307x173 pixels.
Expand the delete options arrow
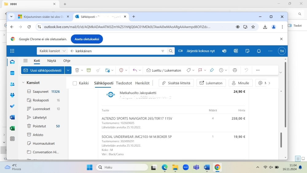(82, 70)
